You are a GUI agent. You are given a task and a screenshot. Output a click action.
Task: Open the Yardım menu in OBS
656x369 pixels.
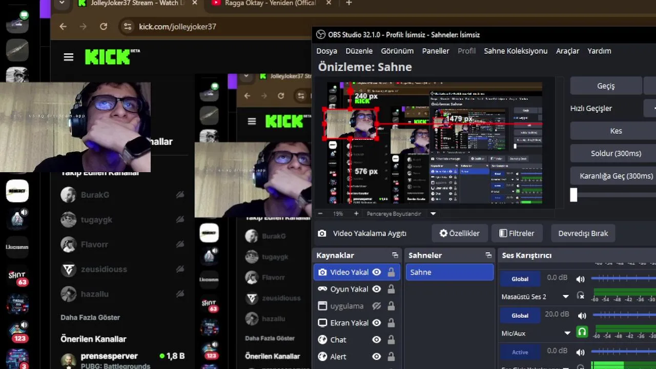pos(599,51)
